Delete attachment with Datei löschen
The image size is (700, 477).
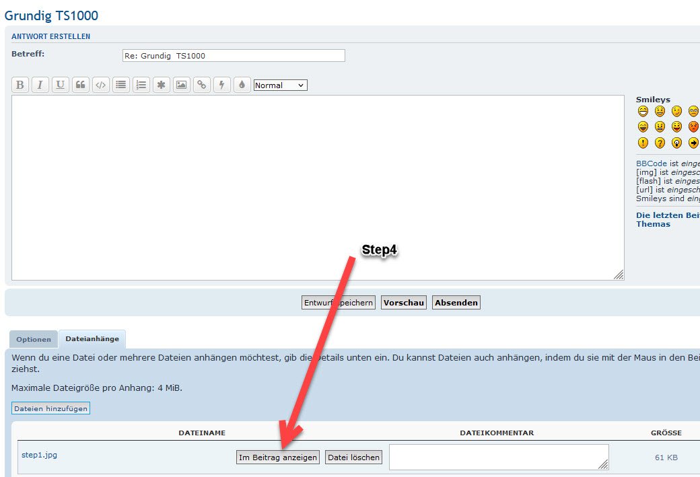(x=354, y=457)
